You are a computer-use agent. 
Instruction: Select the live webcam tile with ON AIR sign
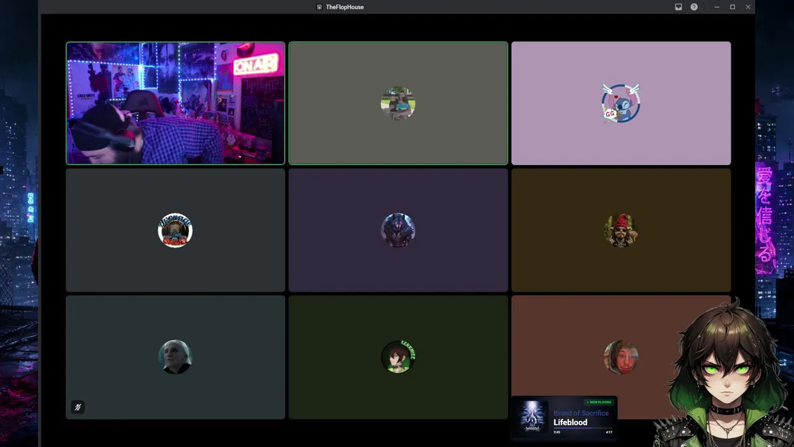(176, 103)
